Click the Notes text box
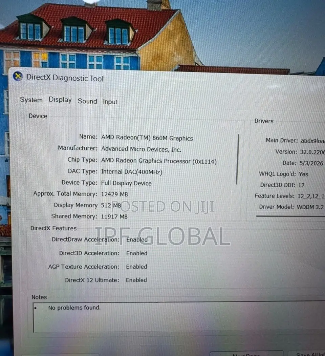The width and height of the screenshot is (325, 356). [x=179, y=317]
